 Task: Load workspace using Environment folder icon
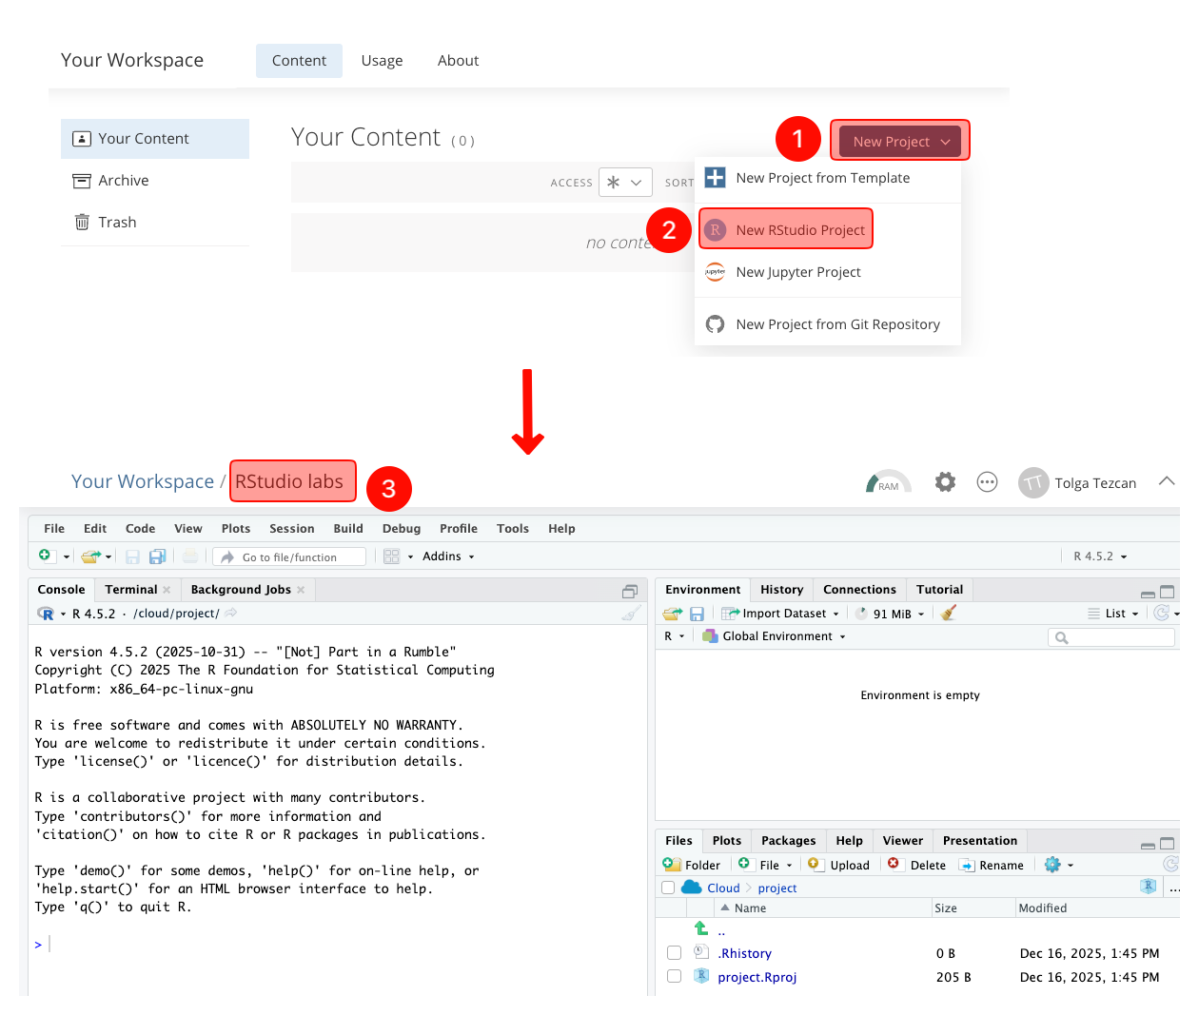point(673,614)
